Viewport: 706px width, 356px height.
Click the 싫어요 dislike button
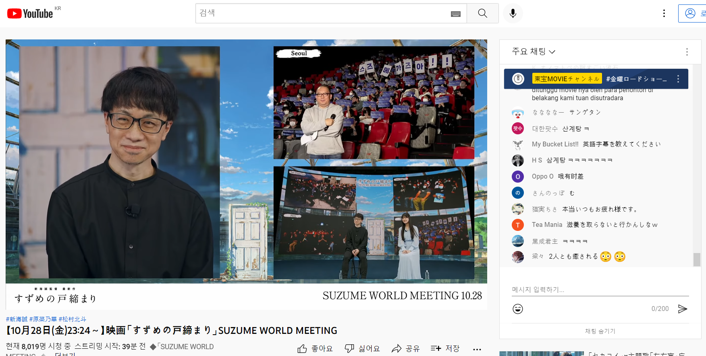coord(362,348)
